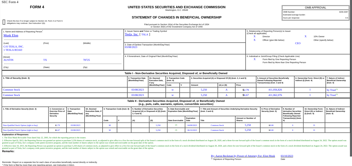Click the underlined 03/10/2023 signature date
Image resolution: width=352 pixels, height=166 pixels.
(287, 156)
